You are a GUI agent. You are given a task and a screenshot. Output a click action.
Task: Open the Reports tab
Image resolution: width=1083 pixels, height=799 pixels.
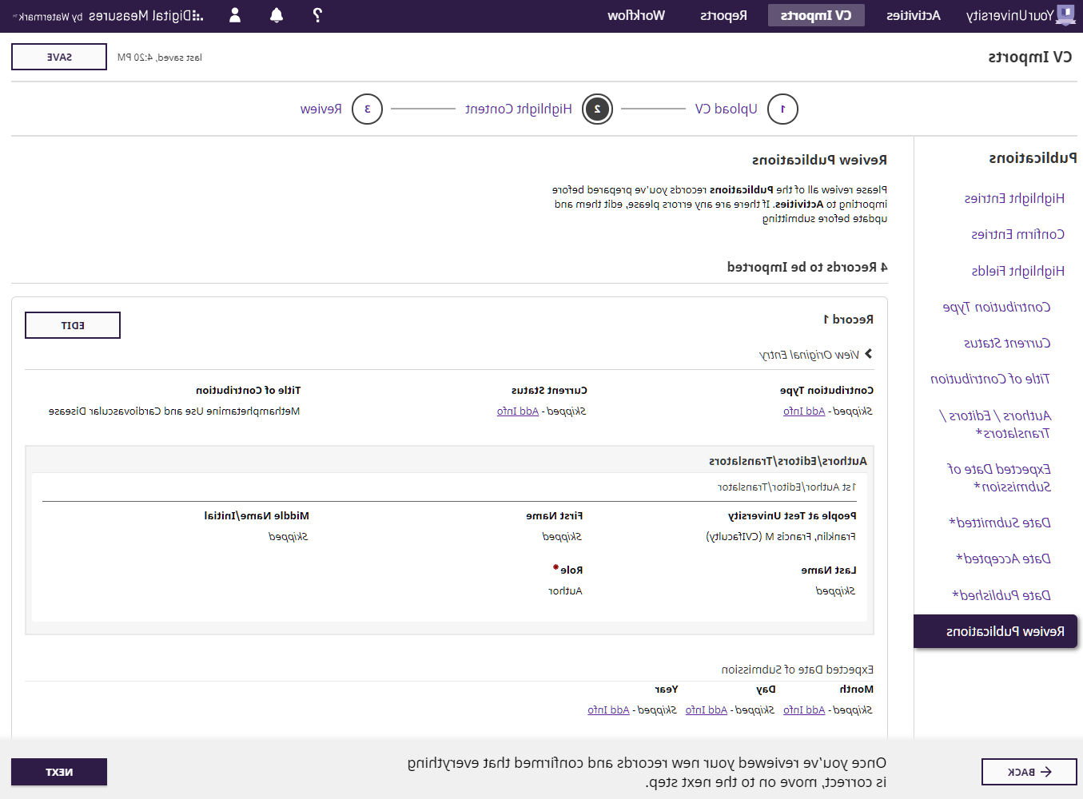point(723,15)
